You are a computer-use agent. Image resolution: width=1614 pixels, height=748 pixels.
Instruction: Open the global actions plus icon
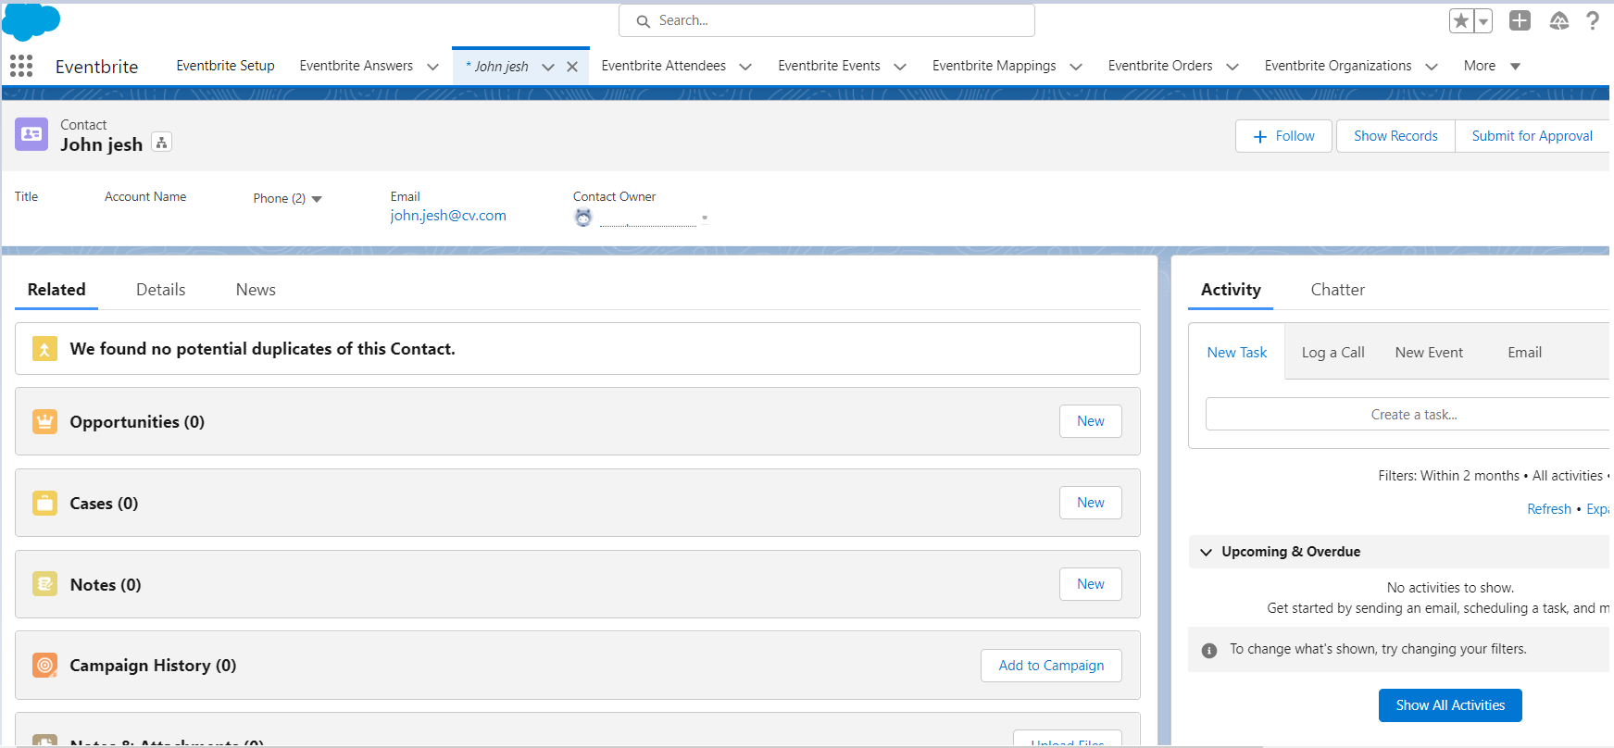[1520, 20]
